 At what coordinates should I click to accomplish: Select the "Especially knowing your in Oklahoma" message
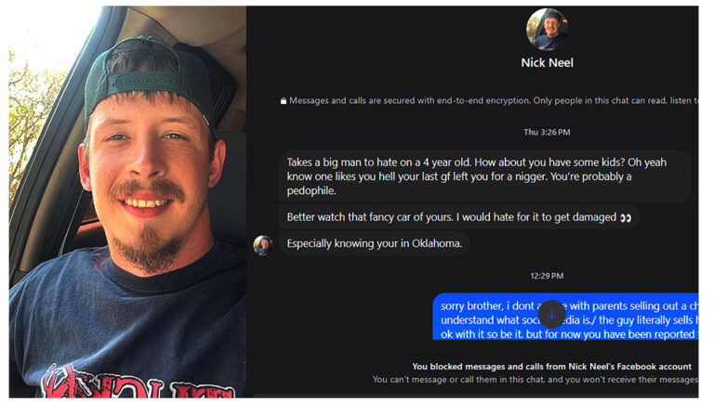375,244
